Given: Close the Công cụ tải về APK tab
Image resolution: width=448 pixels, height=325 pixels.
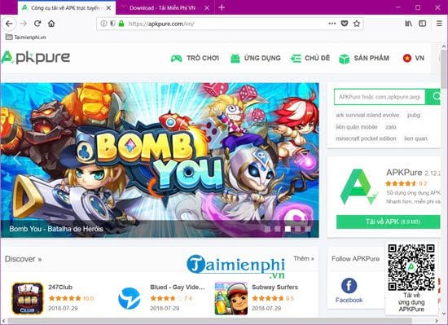Looking at the screenshot, I should 108,8.
